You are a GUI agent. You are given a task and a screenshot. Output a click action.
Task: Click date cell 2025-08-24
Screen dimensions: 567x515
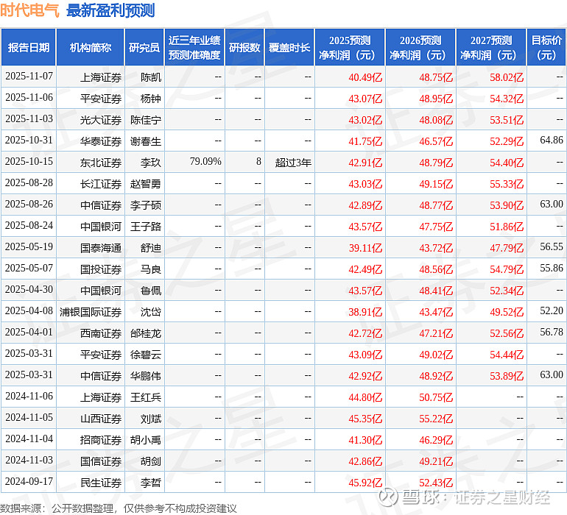point(29,226)
